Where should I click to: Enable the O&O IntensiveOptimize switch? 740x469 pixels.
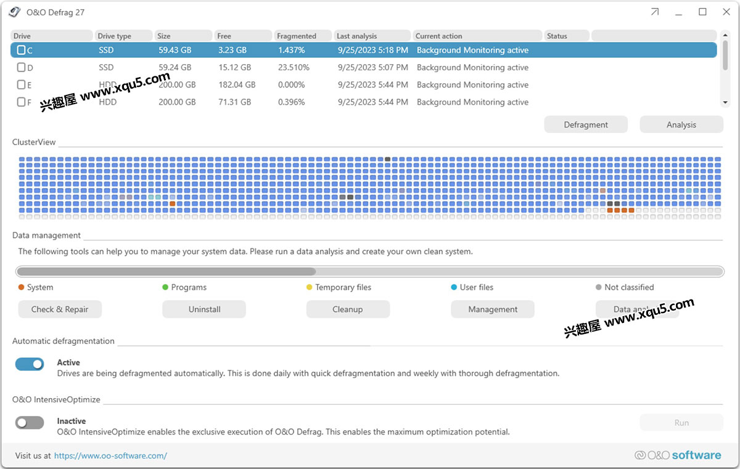click(x=30, y=423)
